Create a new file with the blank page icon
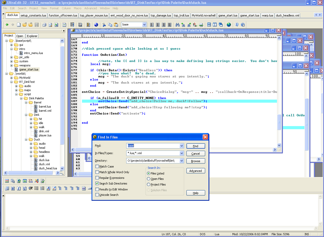 (19, 25)
